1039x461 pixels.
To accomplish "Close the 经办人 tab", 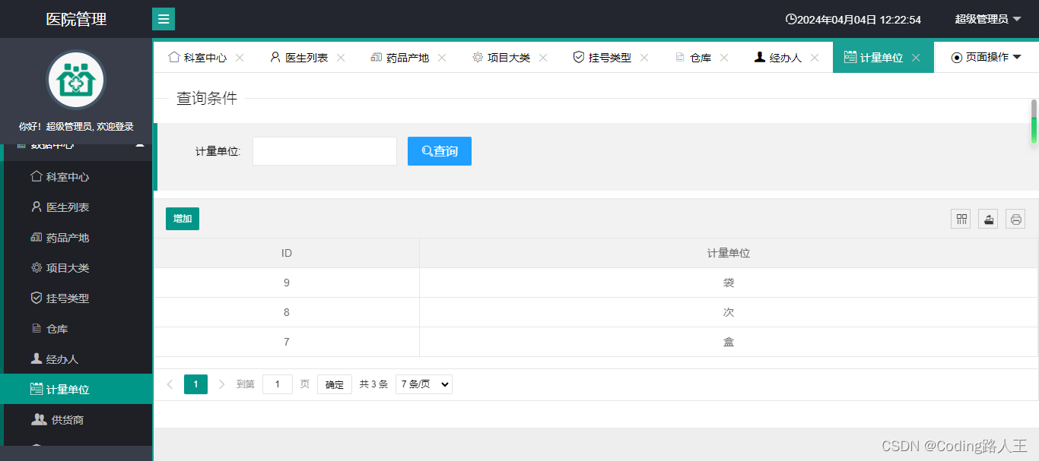I will tap(815, 57).
